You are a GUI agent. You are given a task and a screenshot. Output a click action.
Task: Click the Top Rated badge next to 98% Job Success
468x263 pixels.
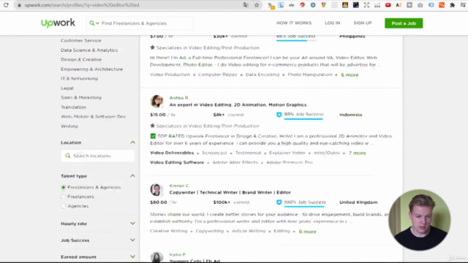[x=279, y=115]
